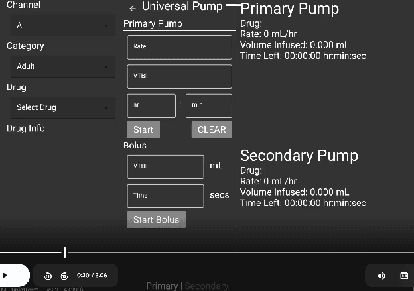Click the Primary Pump section header
This screenshot has width=414, height=291.
pos(153,23)
